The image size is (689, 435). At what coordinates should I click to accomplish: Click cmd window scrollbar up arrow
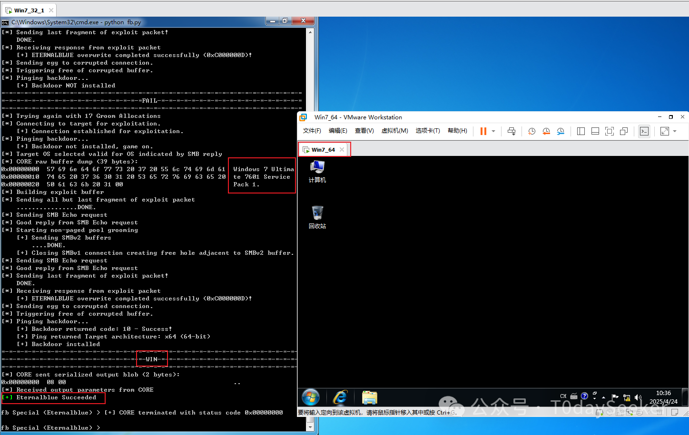tap(310, 32)
